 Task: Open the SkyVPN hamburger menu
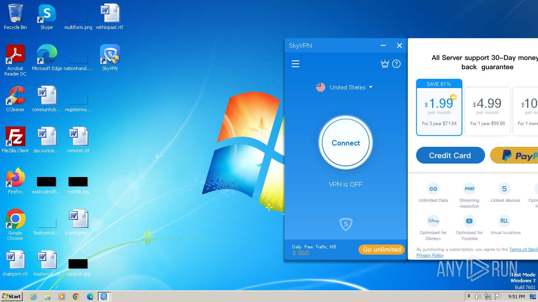coord(295,64)
